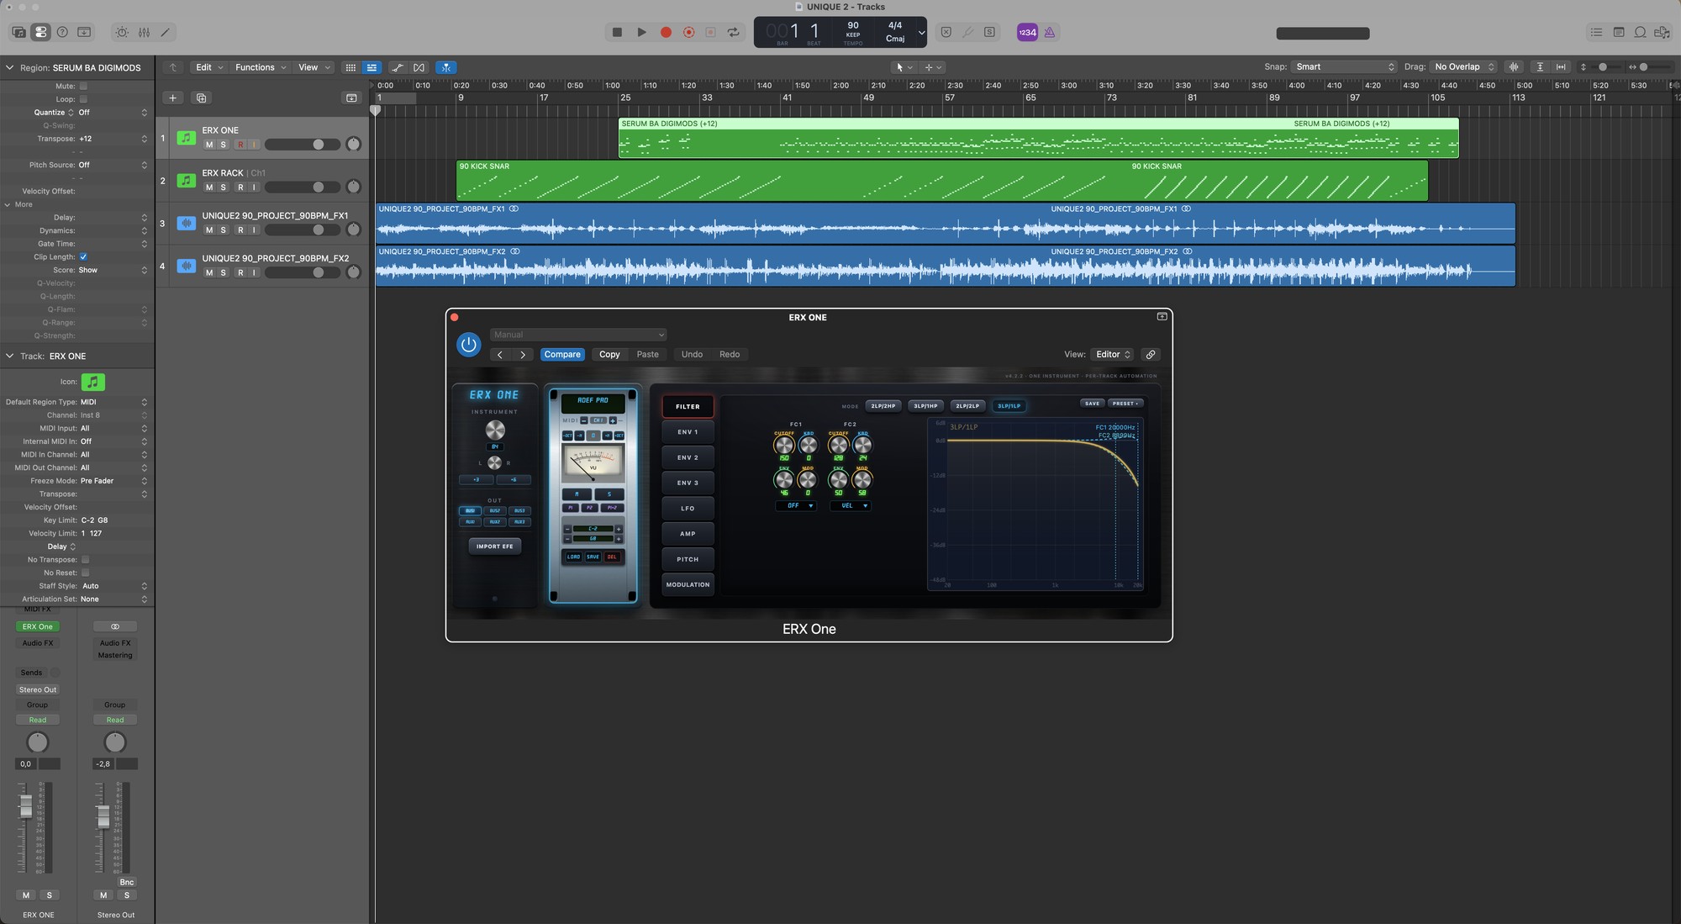
Task: Open the plugin Manual preset dropdown
Action: 578,335
